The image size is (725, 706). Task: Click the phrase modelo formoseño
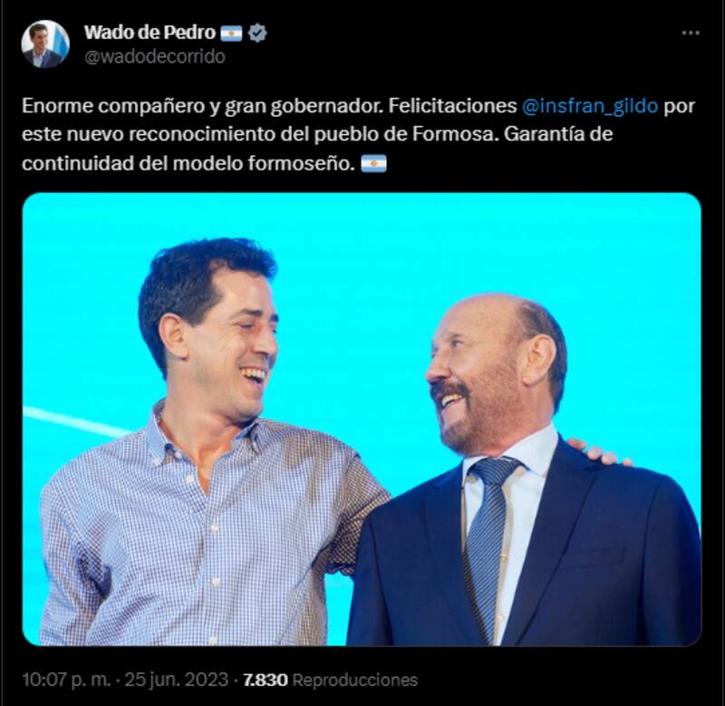264,163
